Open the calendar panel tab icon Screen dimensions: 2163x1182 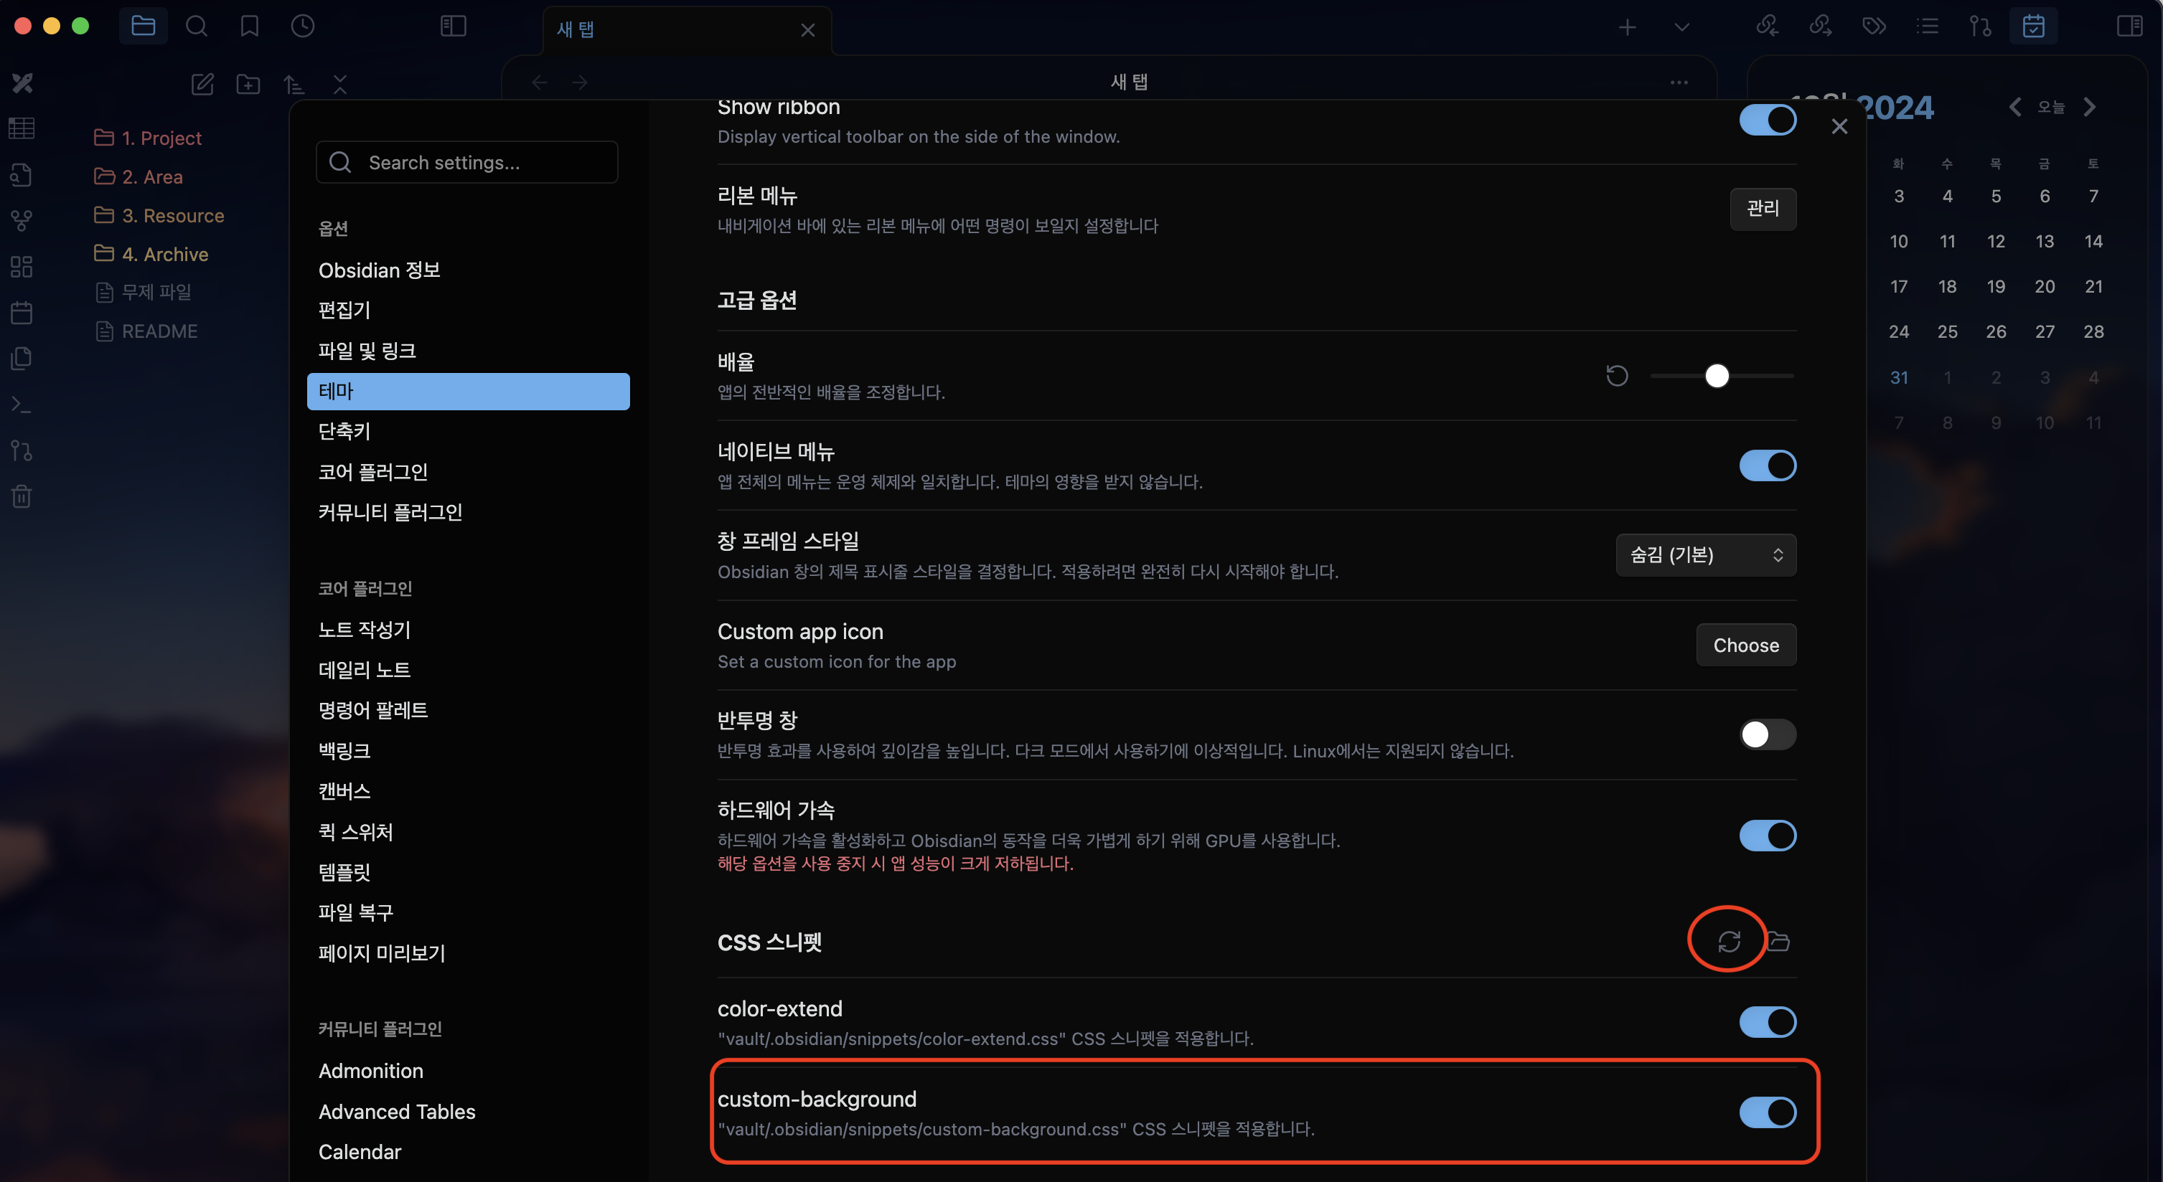2033,26
